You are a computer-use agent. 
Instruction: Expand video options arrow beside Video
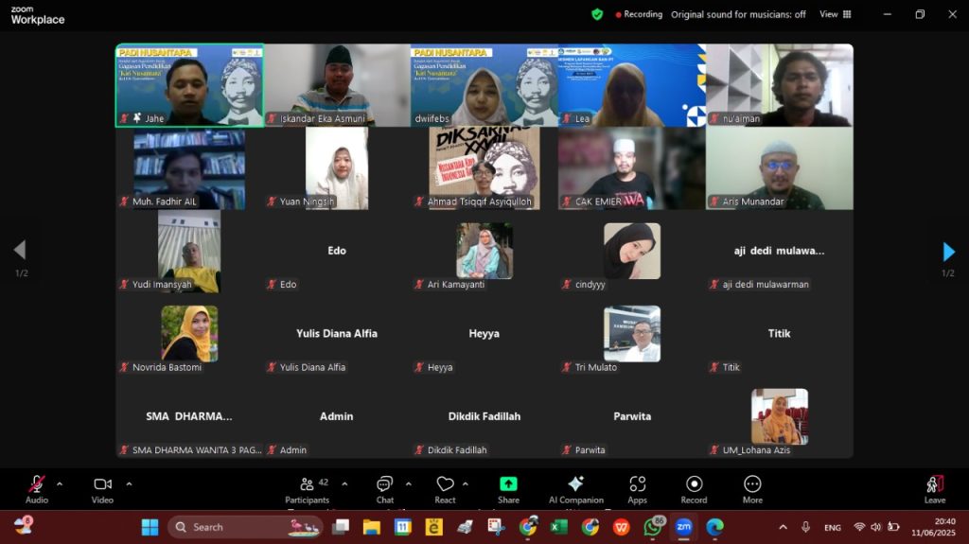[129, 484]
